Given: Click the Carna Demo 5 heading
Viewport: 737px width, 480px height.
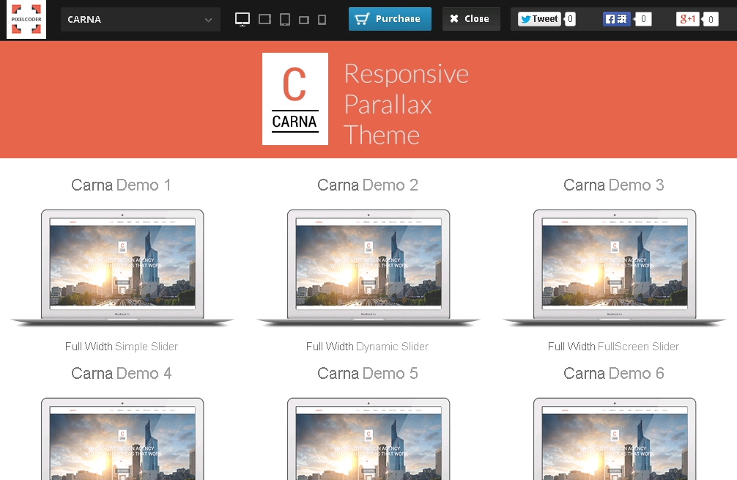Looking at the screenshot, I should click(368, 374).
